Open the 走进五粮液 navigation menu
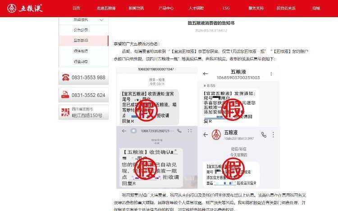This screenshot has height=211, width=338. coord(106,8)
